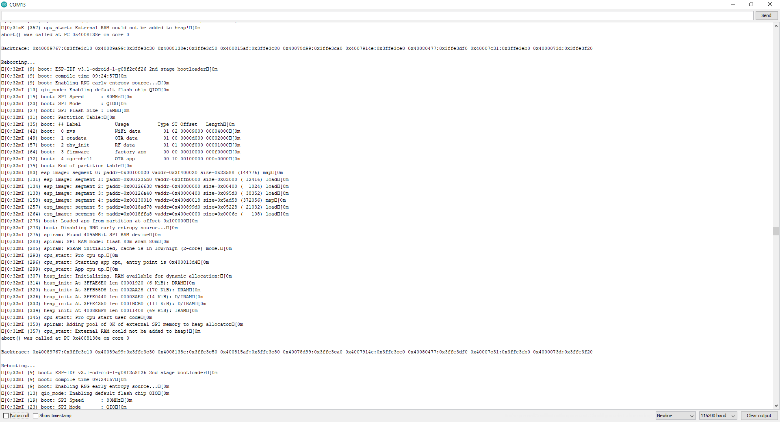Click the scrollbar up arrow
Screen dimensions: 780x422
point(776,26)
